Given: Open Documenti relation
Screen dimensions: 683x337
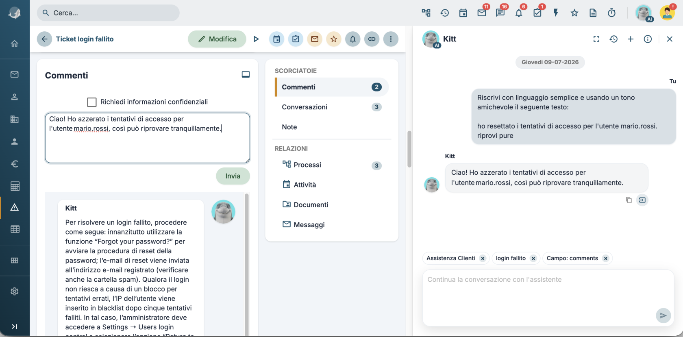Looking at the screenshot, I should click(x=332, y=204).
